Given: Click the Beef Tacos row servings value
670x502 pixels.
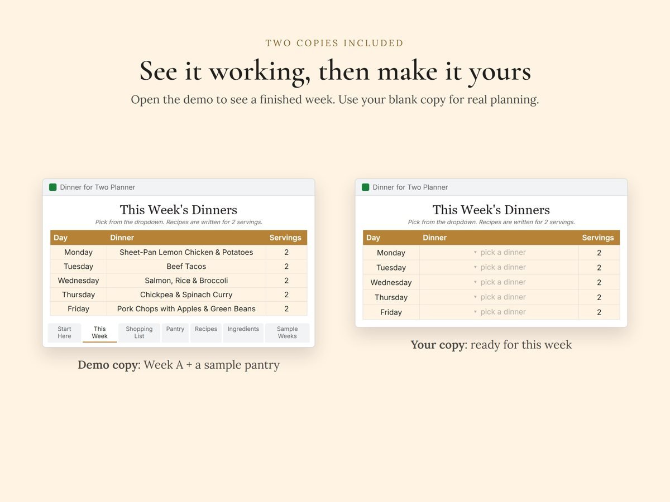Looking at the screenshot, I should (286, 267).
